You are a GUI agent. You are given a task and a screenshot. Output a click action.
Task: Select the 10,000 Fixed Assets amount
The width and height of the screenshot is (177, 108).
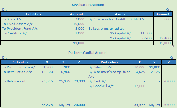pyautogui.click(x=79, y=24)
